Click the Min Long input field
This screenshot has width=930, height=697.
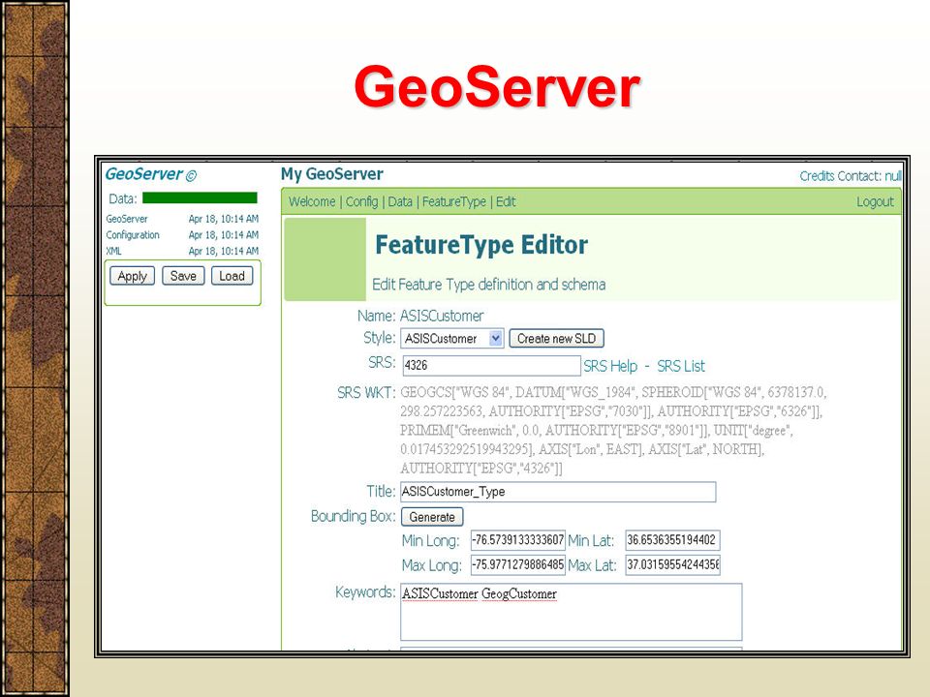tap(517, 540)
